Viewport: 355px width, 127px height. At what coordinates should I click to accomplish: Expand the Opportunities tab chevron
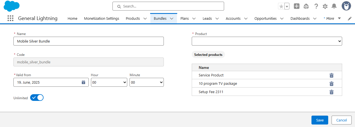pyautogui.click(x=282, y=19)
